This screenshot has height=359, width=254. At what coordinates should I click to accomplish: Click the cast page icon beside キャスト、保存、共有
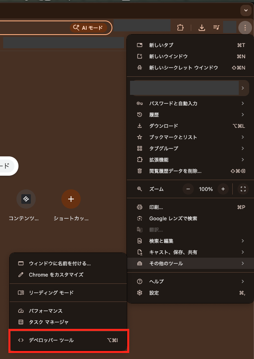click(140, 252)
